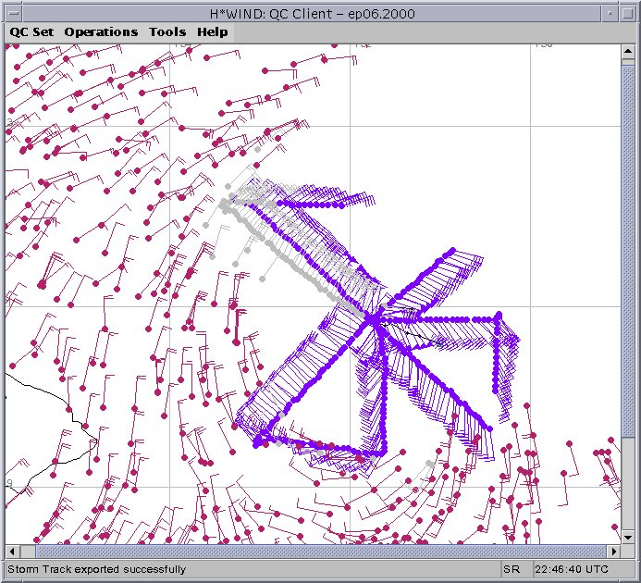This screenshot has height=583, width=641.
Task: Click the SR indicator in status bar
Action: 512,569
